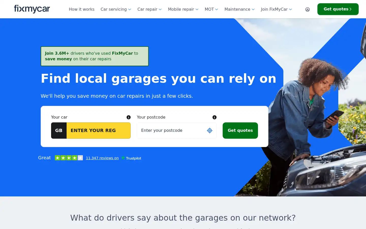Click the Trustpilot star rating
Screen dimensions: 366x229
tap(69, 158)
